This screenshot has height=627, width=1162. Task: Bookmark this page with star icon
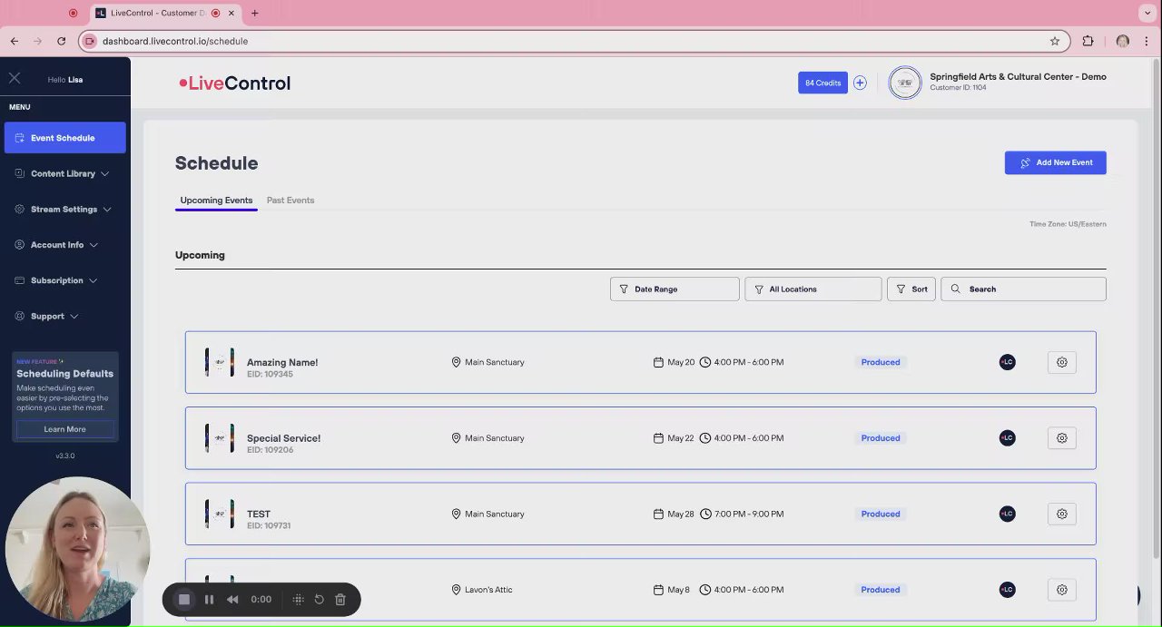click(1054, 41)
